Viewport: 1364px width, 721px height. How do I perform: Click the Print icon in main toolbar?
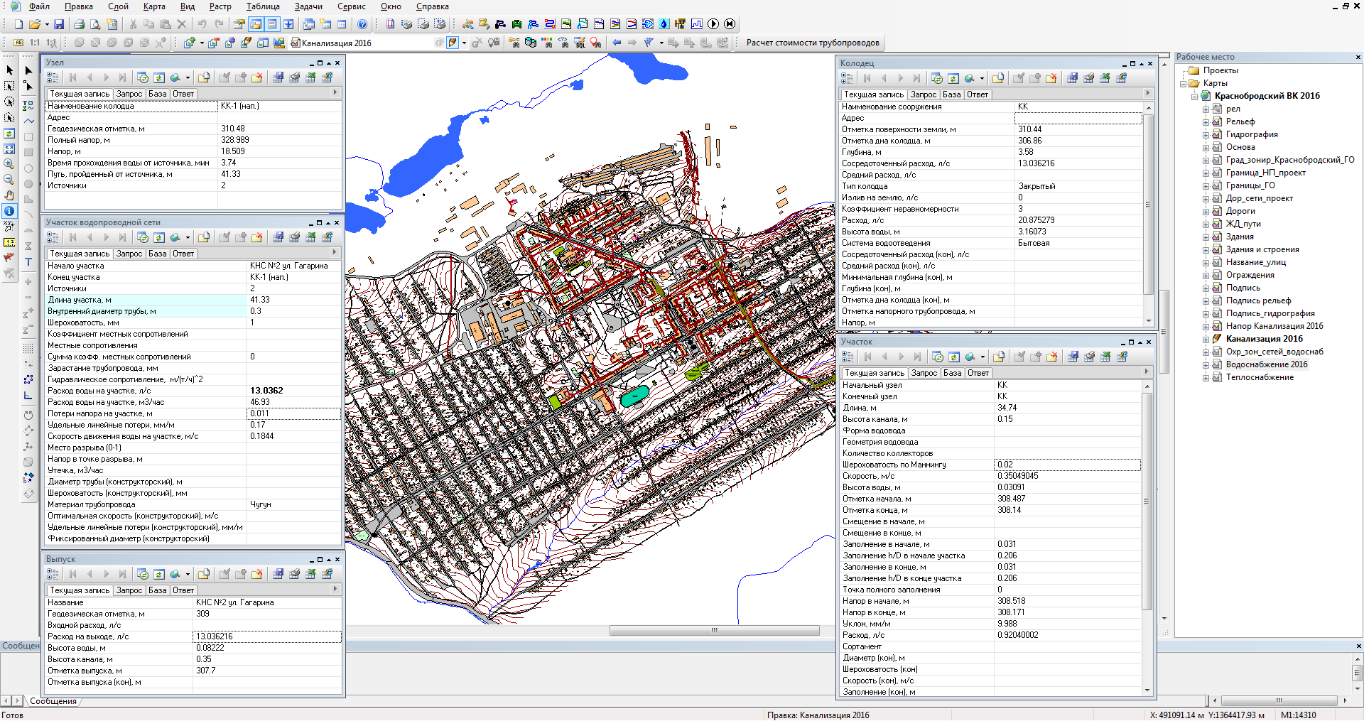[x=79, y=24]
